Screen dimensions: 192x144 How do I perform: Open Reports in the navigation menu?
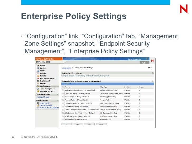pos(43,84)
